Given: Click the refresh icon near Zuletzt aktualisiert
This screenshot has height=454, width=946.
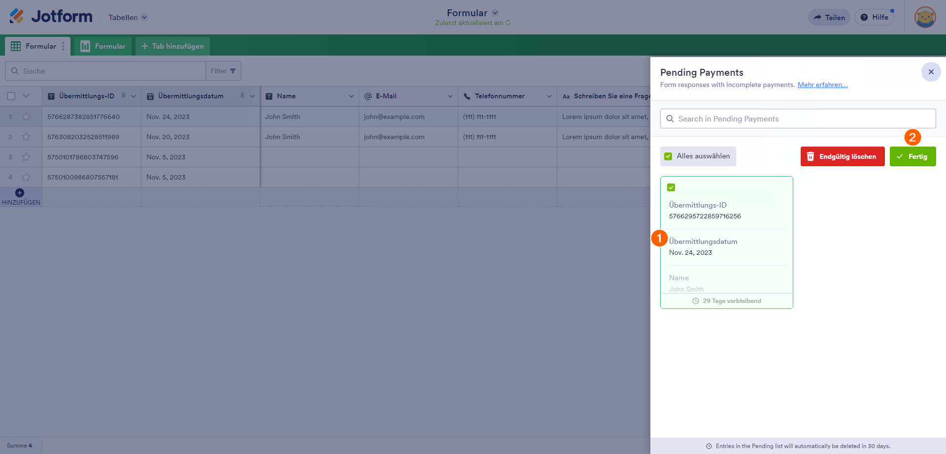Looking at the screenshot, I should (508, 23).
